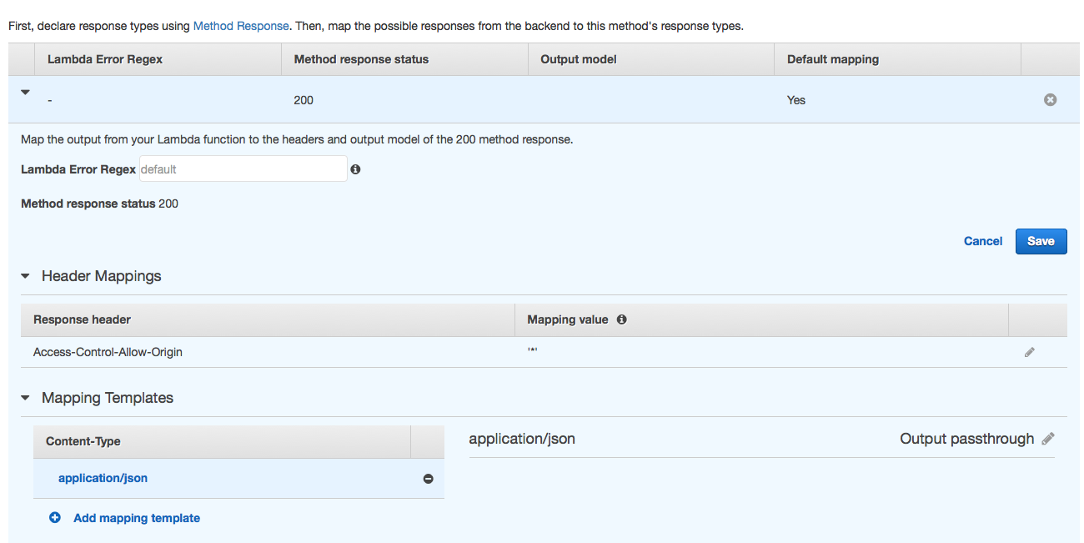Edit Output passthrough using the pencil icon
Screen dimensions: 1084x543
point(1048,439)
